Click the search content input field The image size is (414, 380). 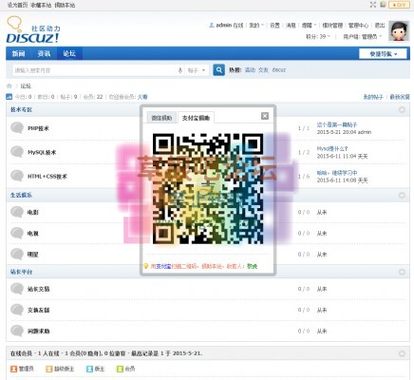coord(94,70)
